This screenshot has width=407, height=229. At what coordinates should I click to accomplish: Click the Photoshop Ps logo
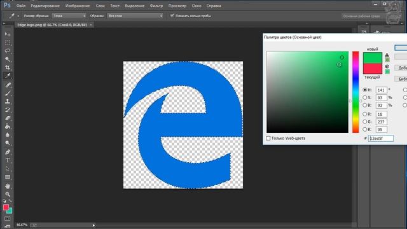coord(7,5)
